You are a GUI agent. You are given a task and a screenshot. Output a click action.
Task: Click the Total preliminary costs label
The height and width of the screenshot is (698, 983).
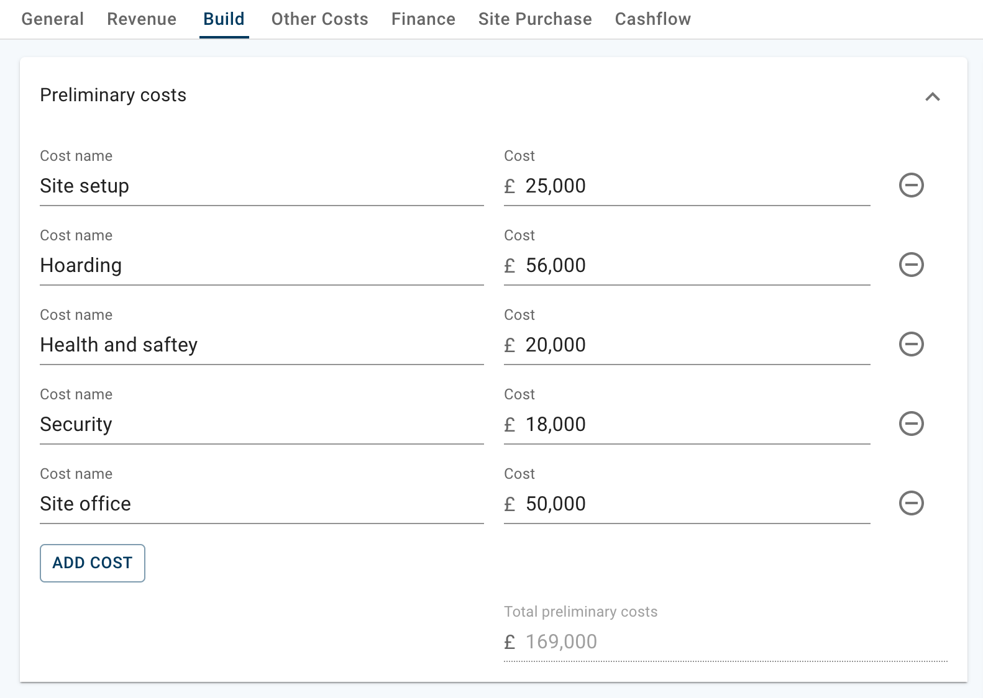tap(580, 612)
